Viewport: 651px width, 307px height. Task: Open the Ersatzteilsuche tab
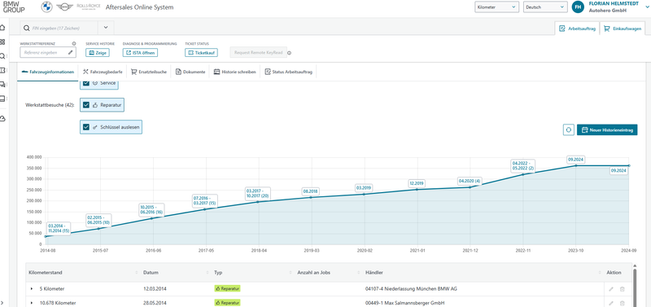pos(149,72)
